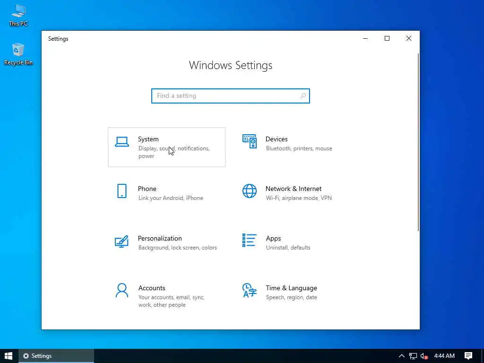Maximize the Settings window
The image size is (484, 363).
tap(387, 39)
